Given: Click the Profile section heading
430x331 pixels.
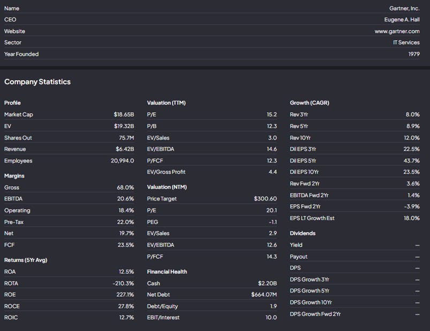Looking at the screenshot, I should [x=12, y=103].
